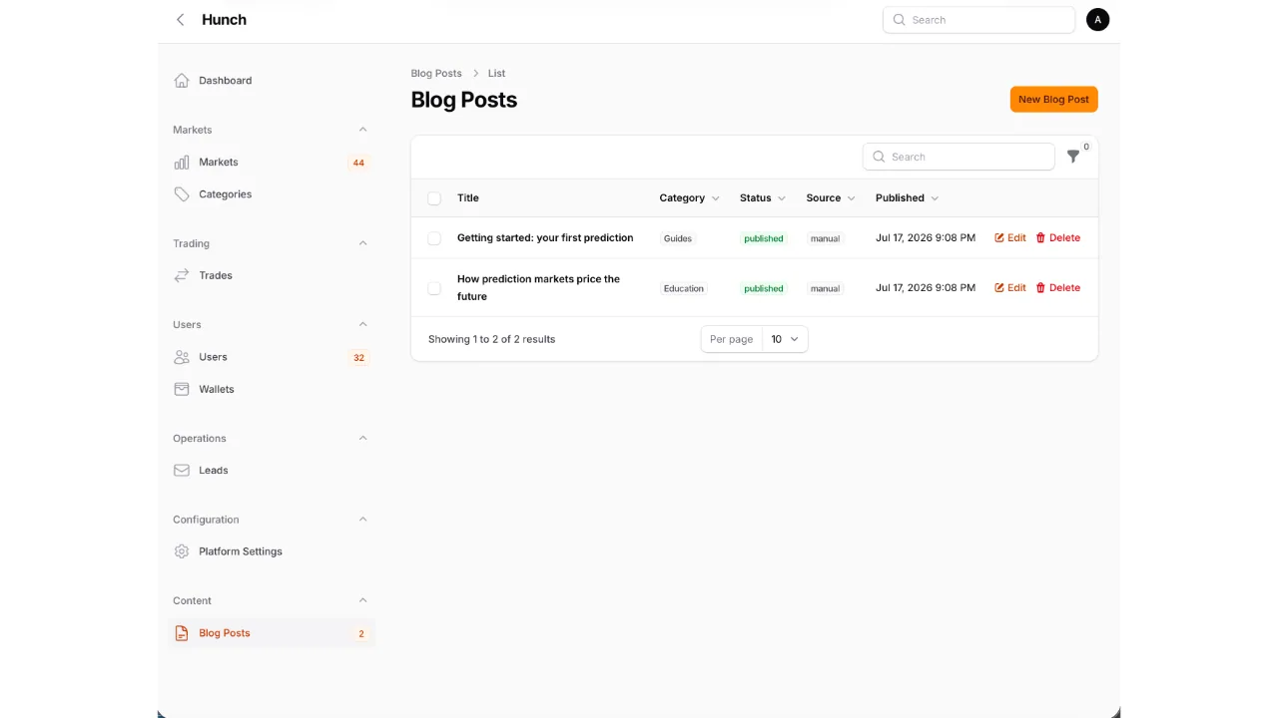The height and width of the screenshot is (718, 1278).
Task: Select the checkbox for How prediction markets post
Action: 434,288
